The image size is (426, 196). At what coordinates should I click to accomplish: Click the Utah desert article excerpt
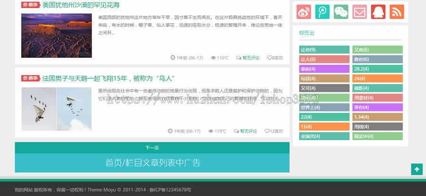(x=190, y=25)
